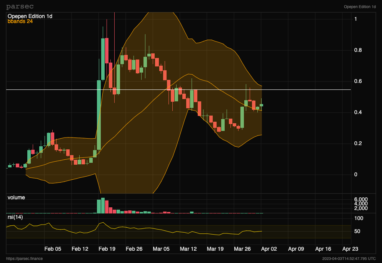Click the price axis value 0
This screenshot has height=263, width=382.
pyautogui.click(x=356, y=175)
